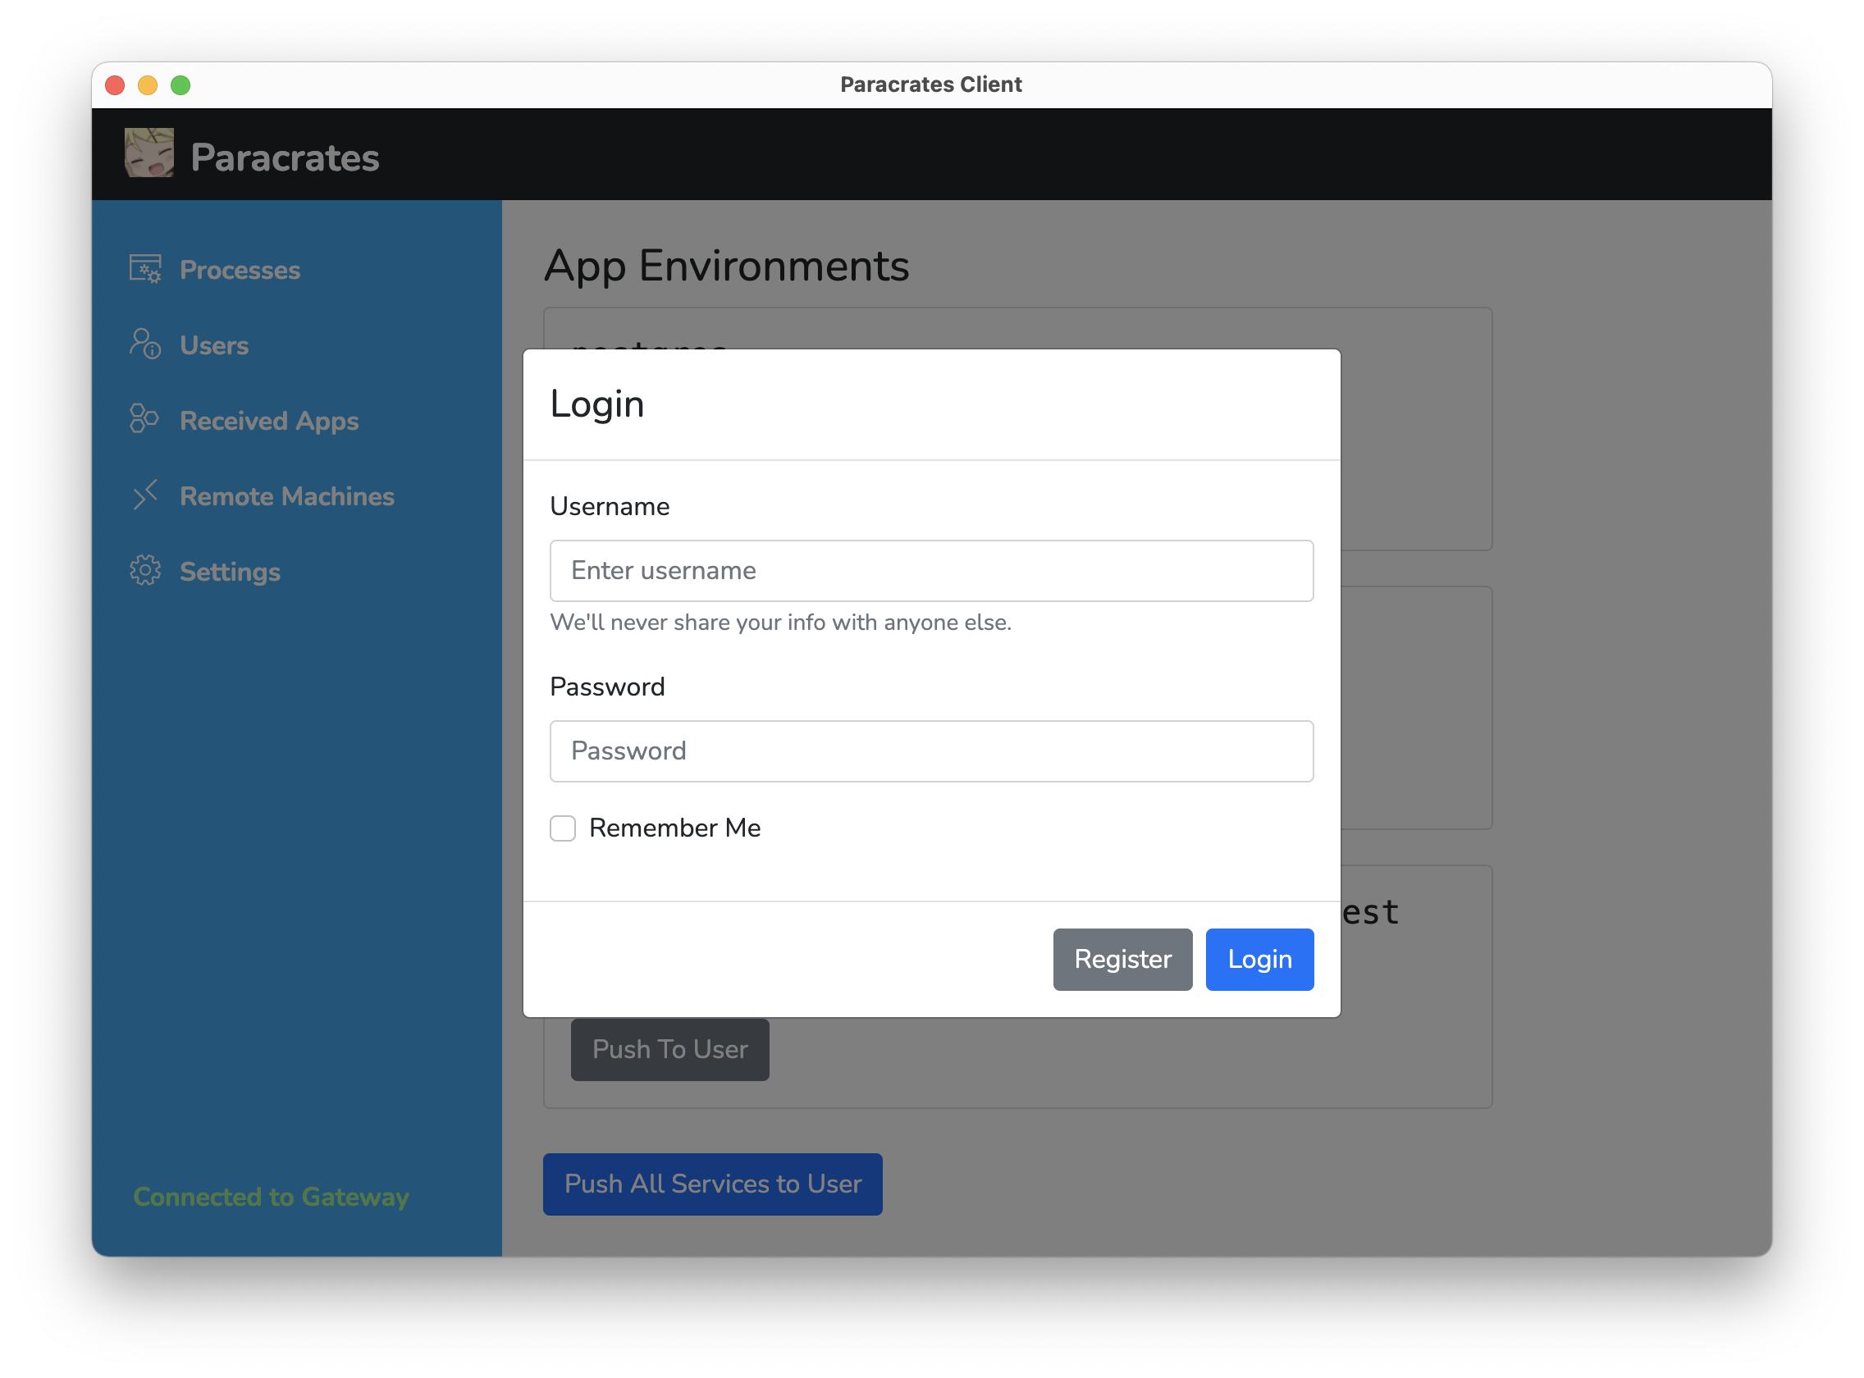Click the Paracrates avatar logo

pyautogui.click(x=149, y=153)
